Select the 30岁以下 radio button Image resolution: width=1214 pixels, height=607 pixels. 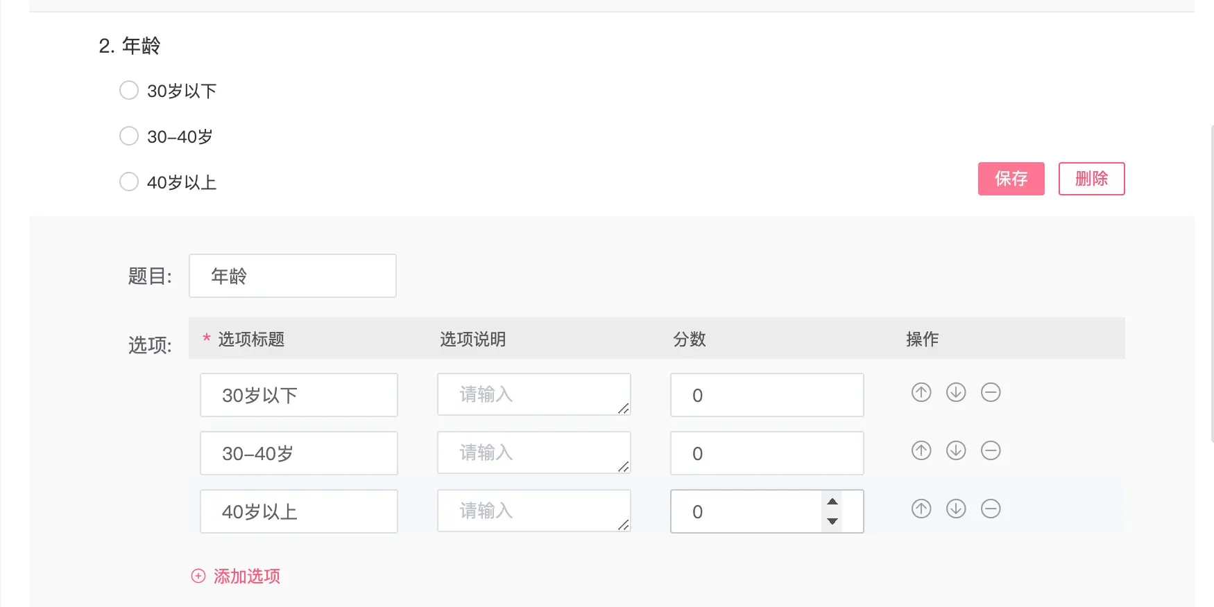pos(129,91)
